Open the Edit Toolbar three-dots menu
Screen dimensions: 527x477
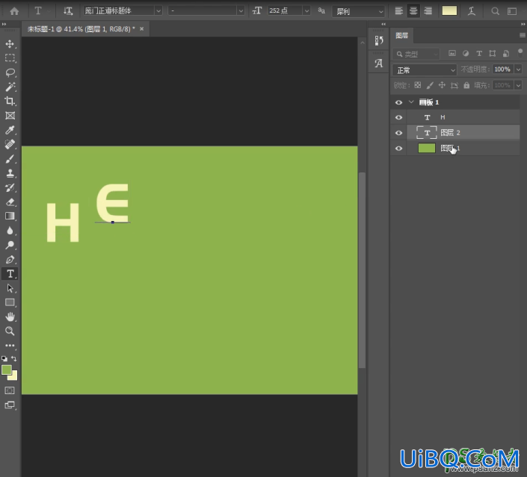[x=10, y=345]
